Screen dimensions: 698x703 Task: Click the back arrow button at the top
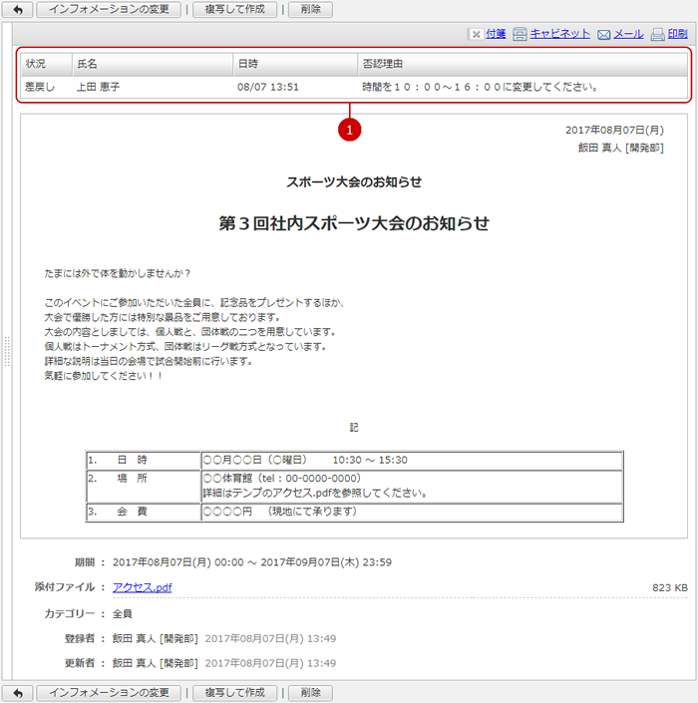(17, 10)
